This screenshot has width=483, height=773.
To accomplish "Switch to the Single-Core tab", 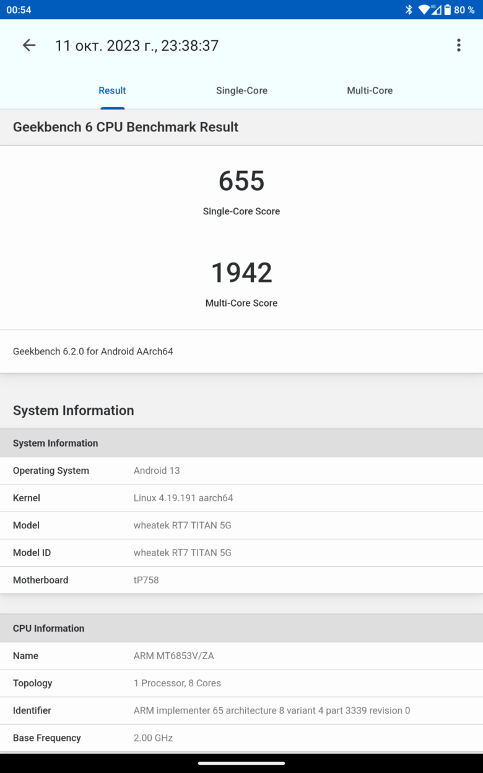I will (x=241, y=90).
